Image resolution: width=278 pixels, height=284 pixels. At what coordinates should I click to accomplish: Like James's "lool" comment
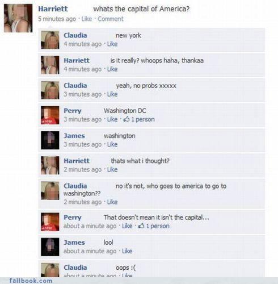pos(127,251)
